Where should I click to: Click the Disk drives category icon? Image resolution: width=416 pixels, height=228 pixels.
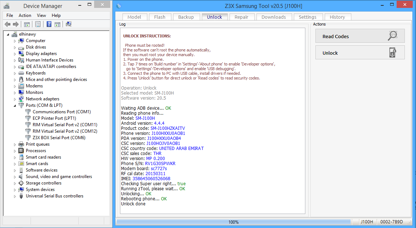(x=21, y=47)
